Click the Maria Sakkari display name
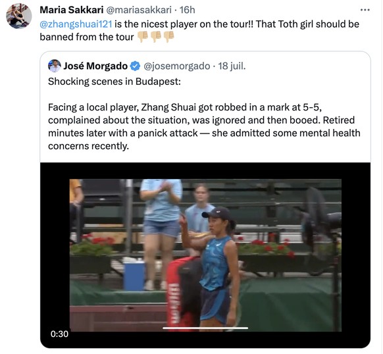383x354 pixels. pyautogui.click(x=72, y=10)
